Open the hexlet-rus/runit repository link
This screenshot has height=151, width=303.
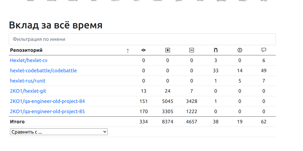pos(28,81)
